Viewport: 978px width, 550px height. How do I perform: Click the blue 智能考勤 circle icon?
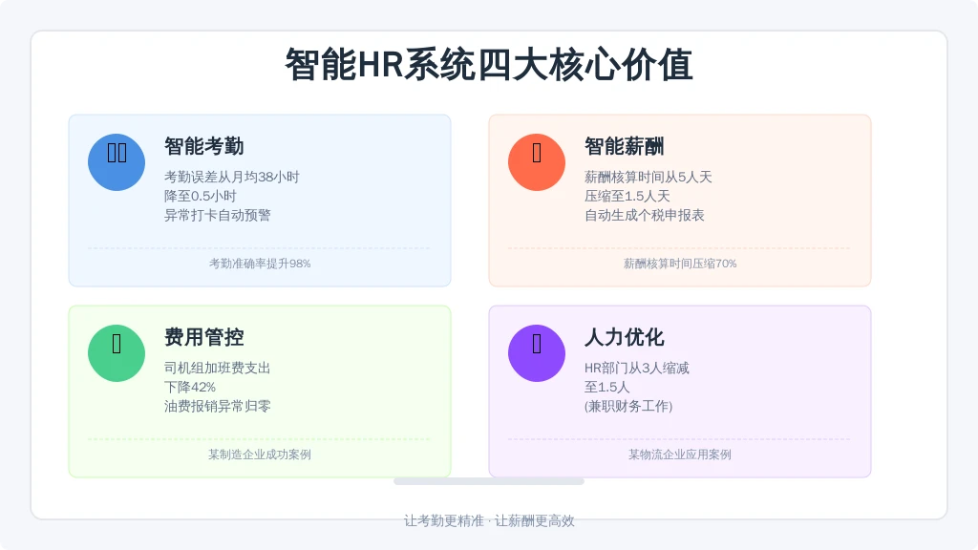click(x=117, y=162)
